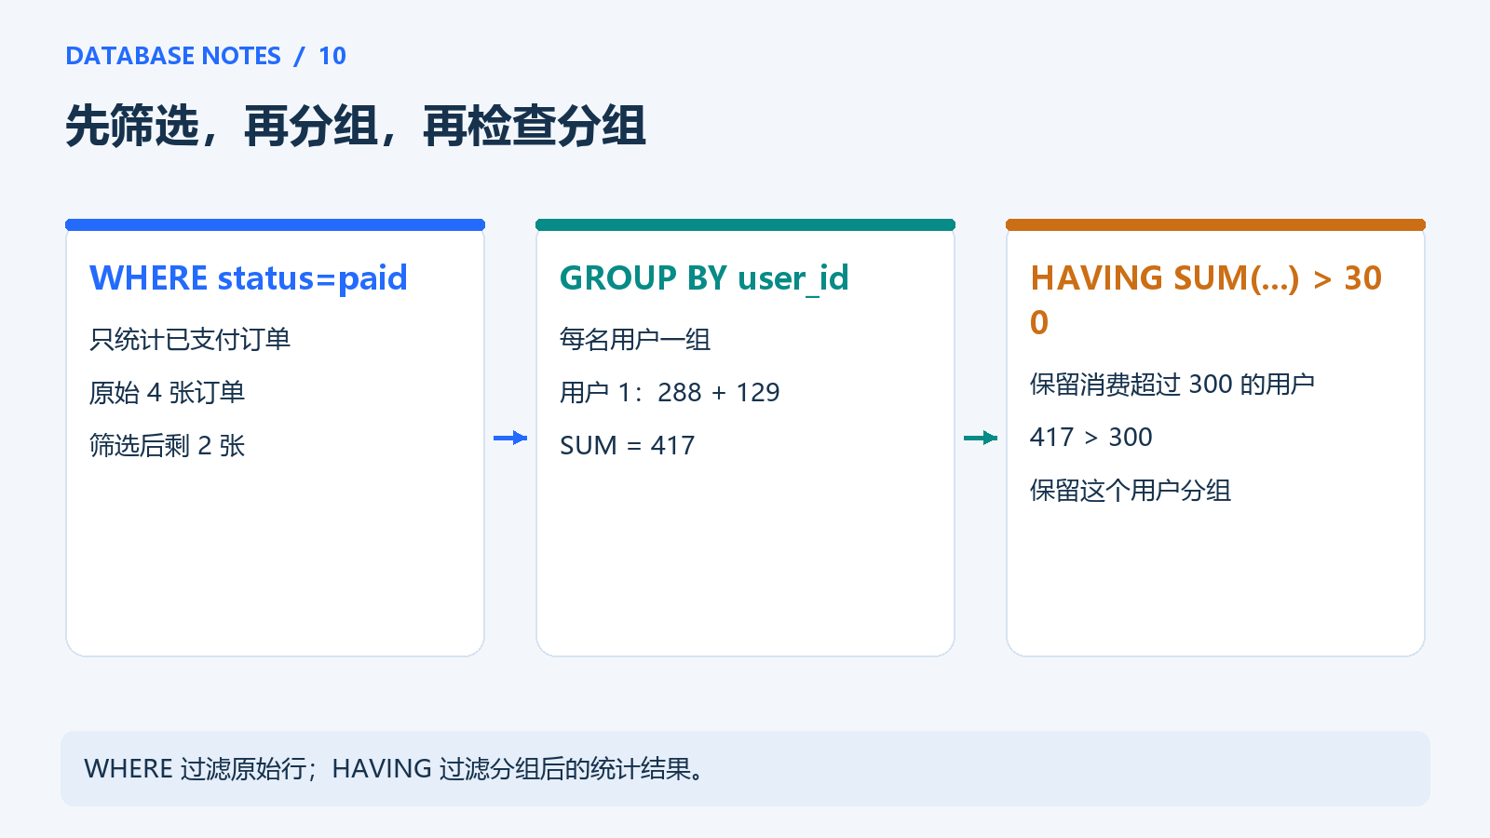
Task: Select the line '保留消费超过 300 的用户'
Action: tap(1172, 384)
